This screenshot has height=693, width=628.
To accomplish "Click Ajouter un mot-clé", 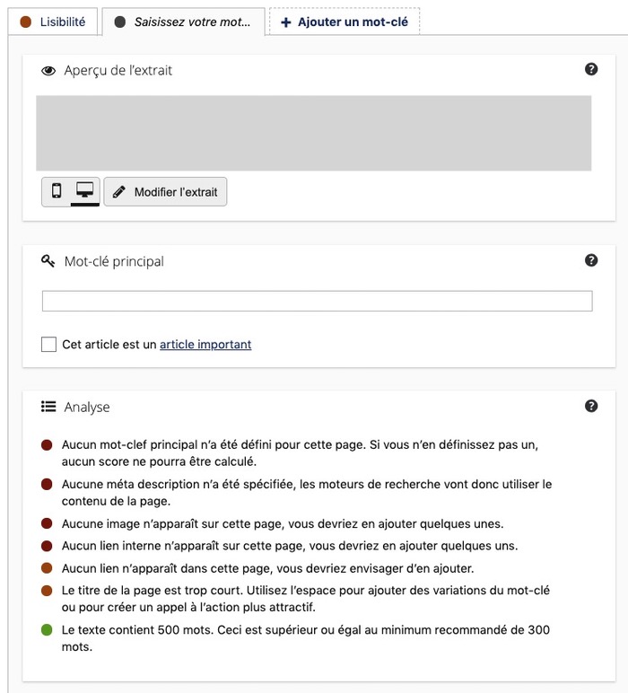I will (x=345, y=22).
